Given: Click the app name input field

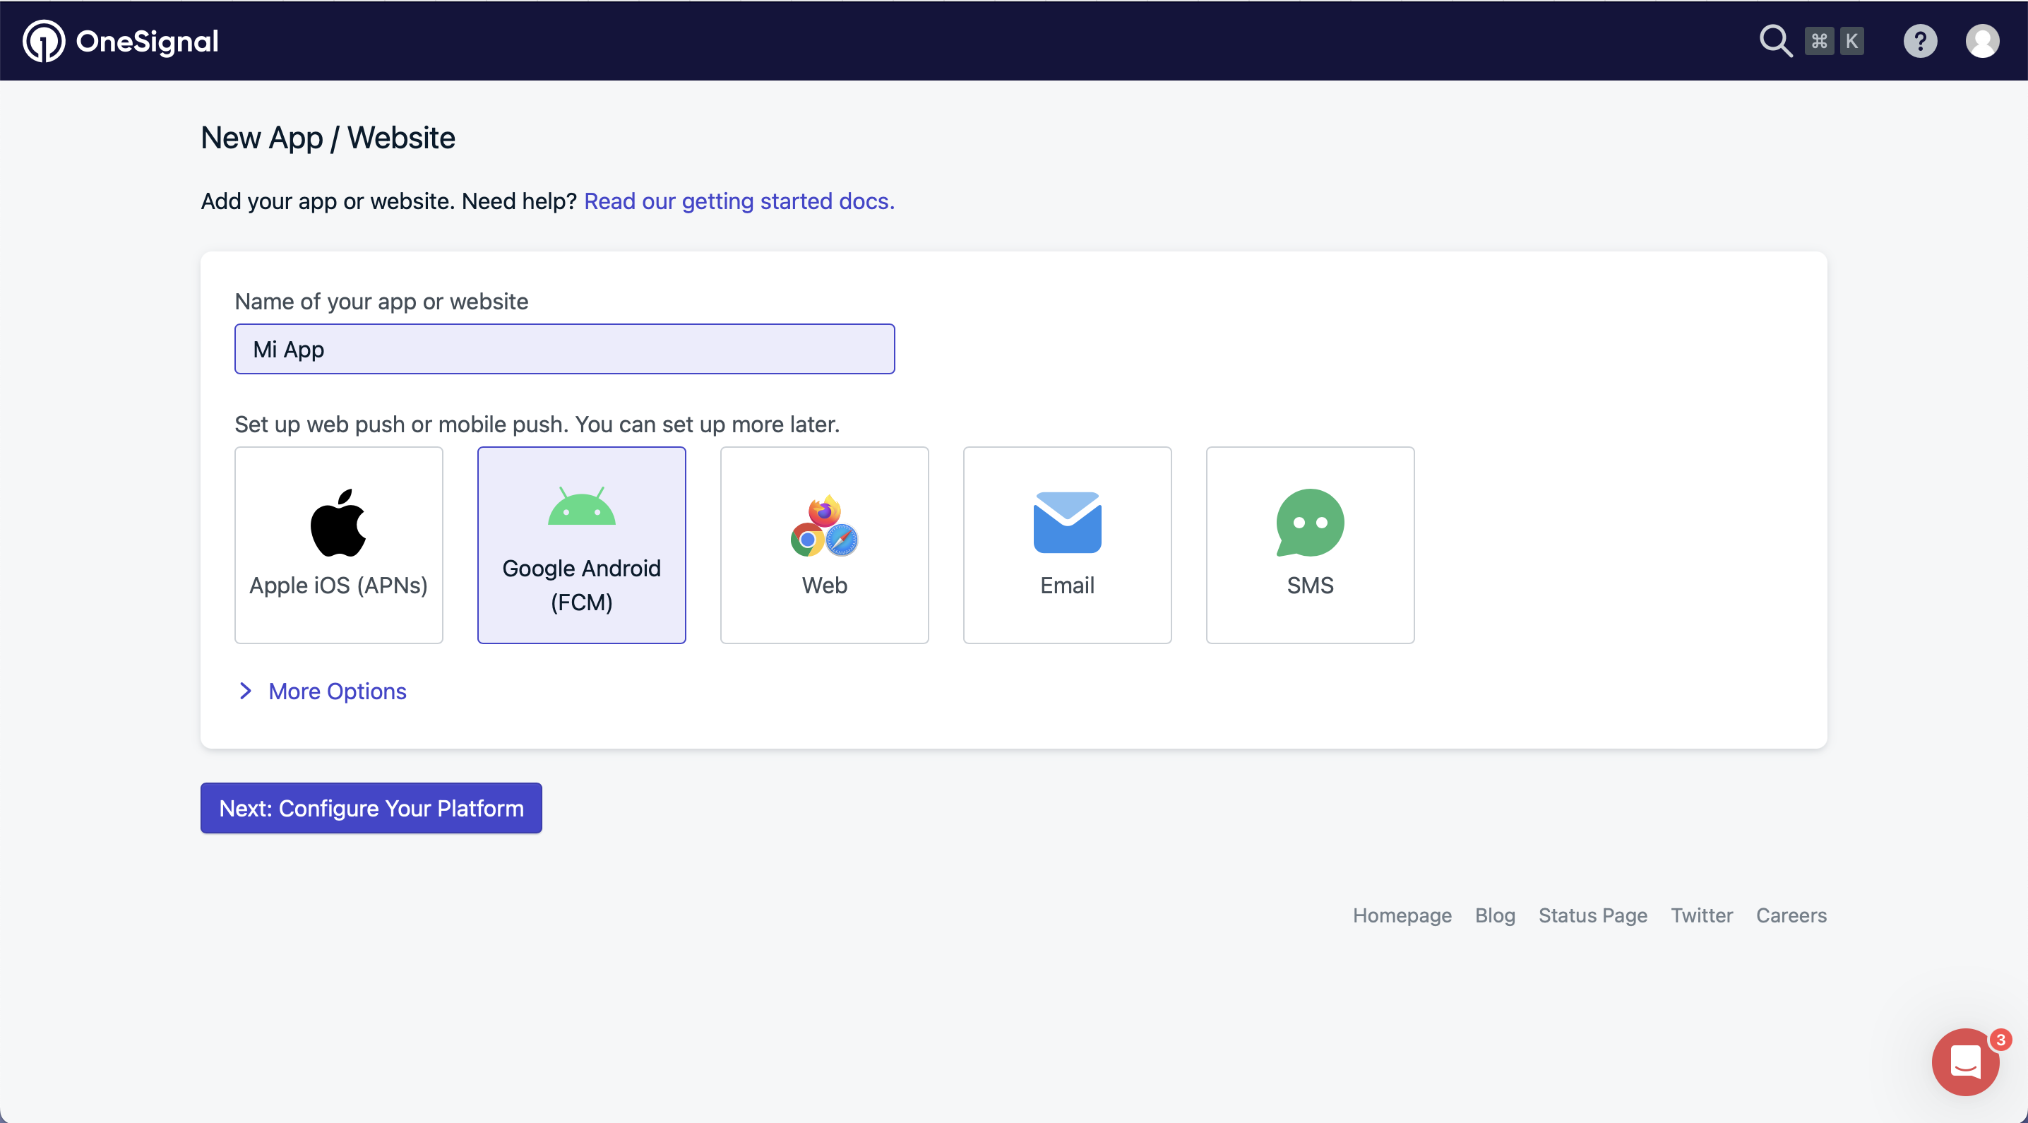Looking at the screenshot, I should pyautogui.click(x=564, y=349).
